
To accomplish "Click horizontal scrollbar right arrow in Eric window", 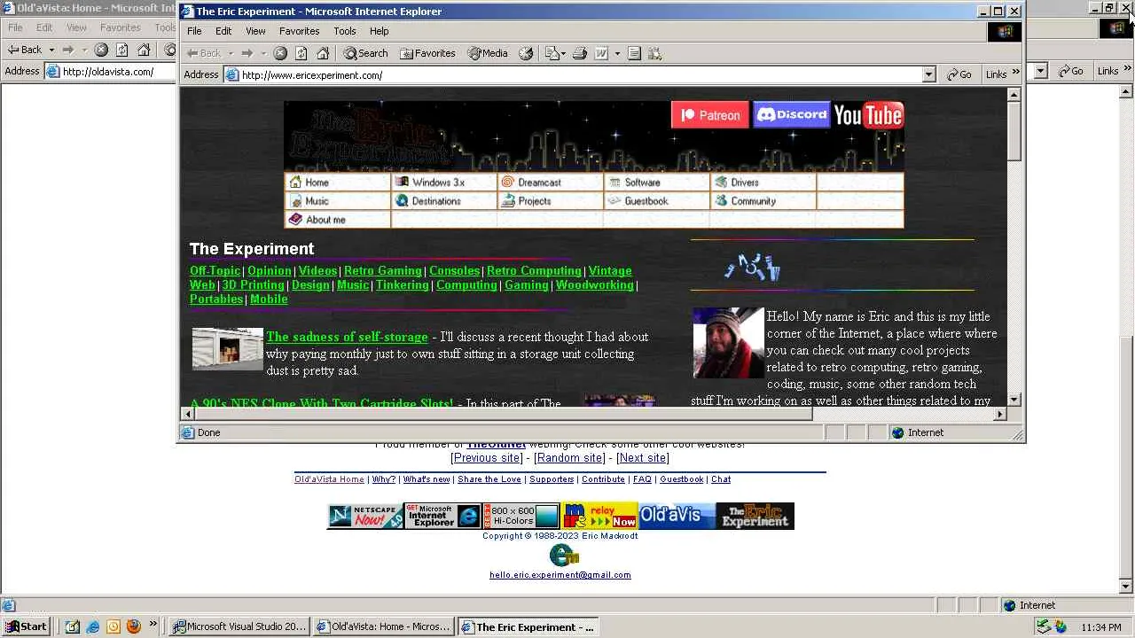I will 999,414.
